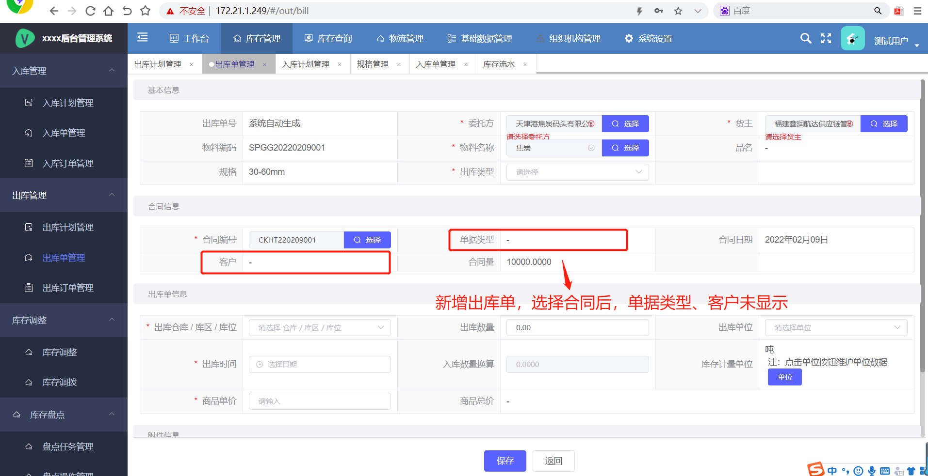Click the key password icon
This screenshot has height=476, width=928.
[x=659, y=11]
